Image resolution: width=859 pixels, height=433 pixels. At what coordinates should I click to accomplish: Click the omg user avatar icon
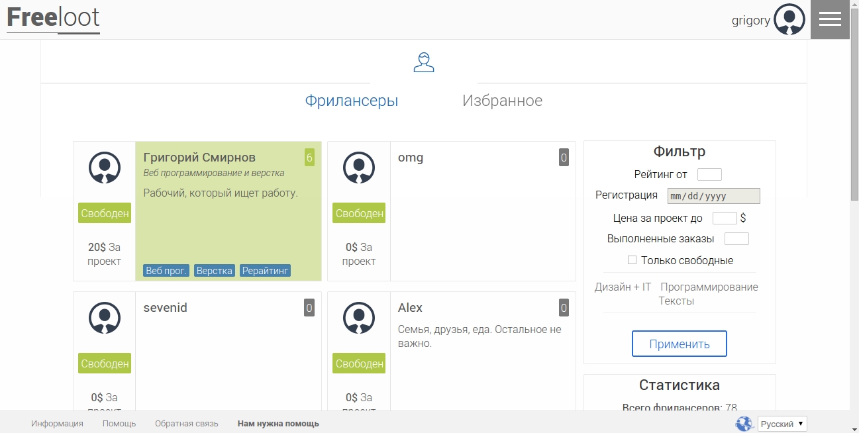tap(359, 168)
